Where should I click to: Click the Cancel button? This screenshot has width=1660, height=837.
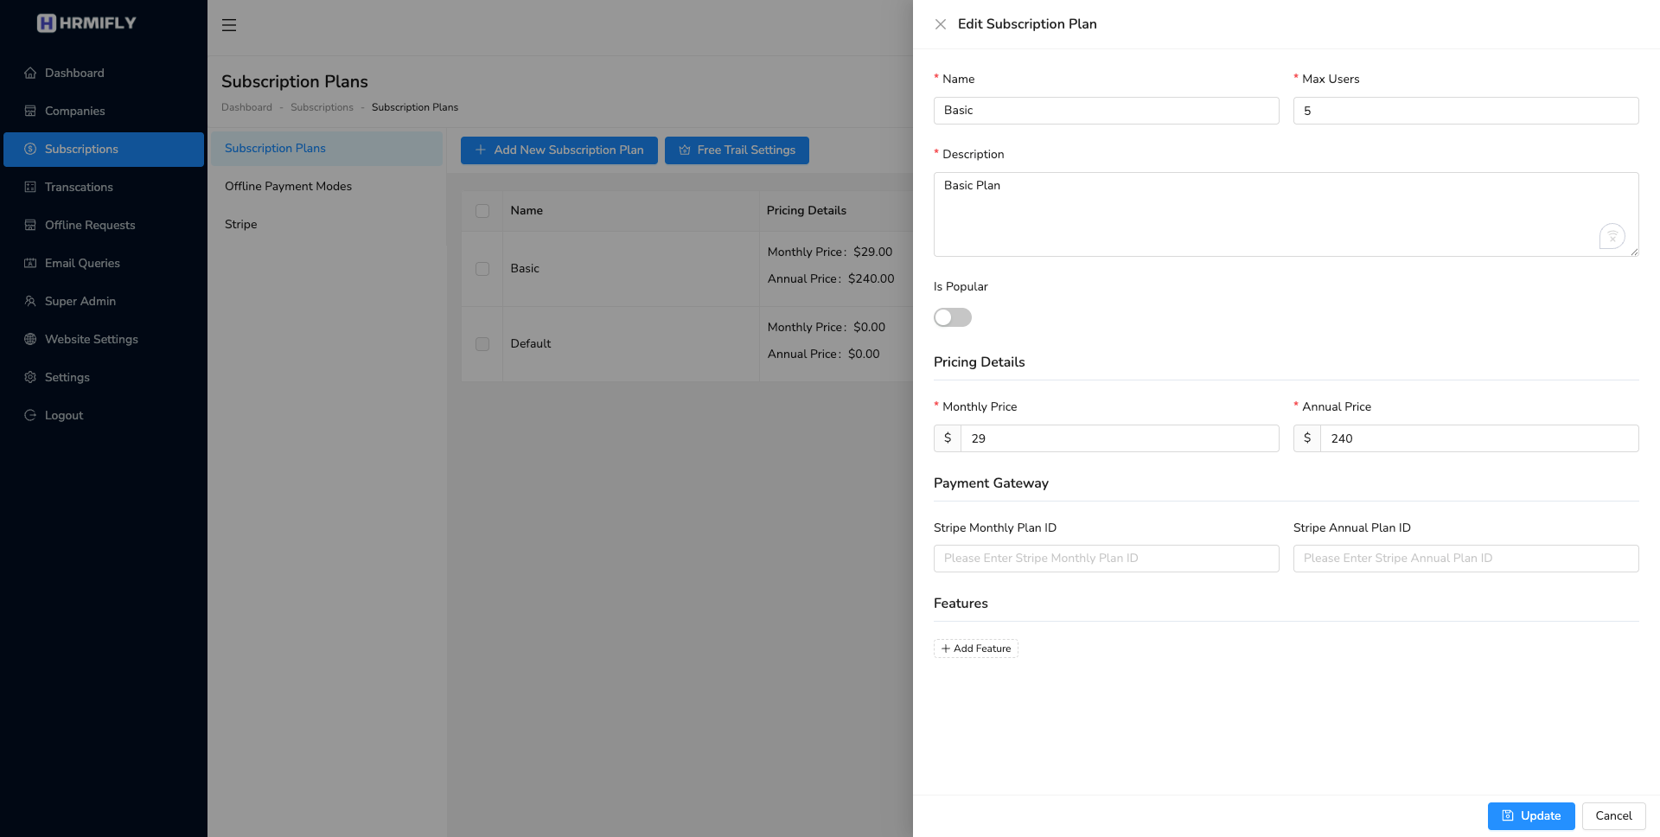[1613, 816]
